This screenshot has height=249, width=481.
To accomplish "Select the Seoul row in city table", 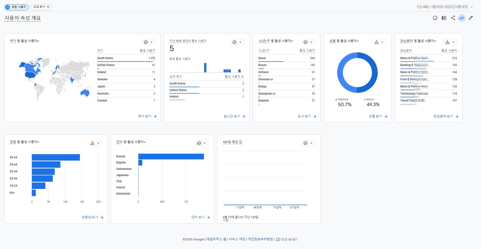I will (287, 58).
